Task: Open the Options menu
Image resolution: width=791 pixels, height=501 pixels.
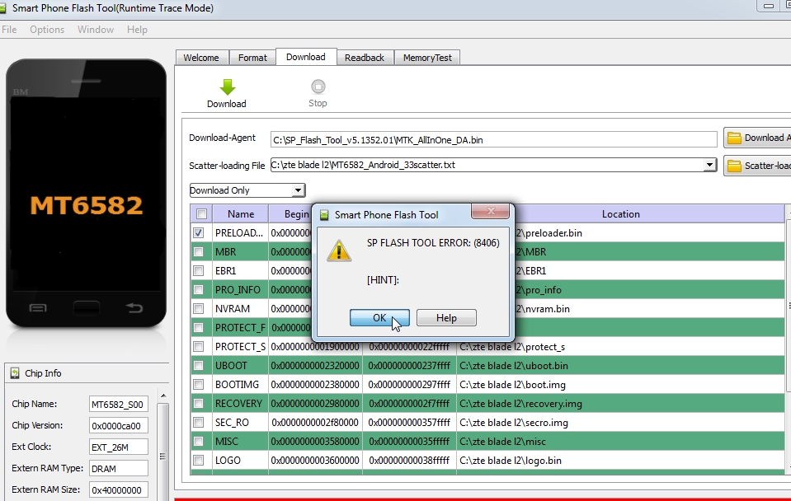Action: tap(47, 30)
